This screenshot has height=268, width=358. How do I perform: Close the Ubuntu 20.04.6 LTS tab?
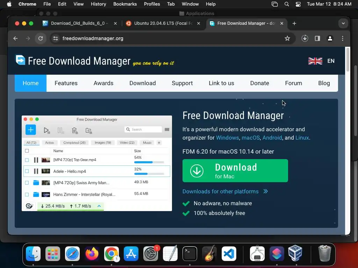click(199, 23)
